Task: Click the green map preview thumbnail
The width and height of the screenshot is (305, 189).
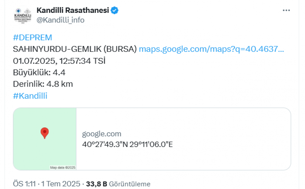Action: 44,139
